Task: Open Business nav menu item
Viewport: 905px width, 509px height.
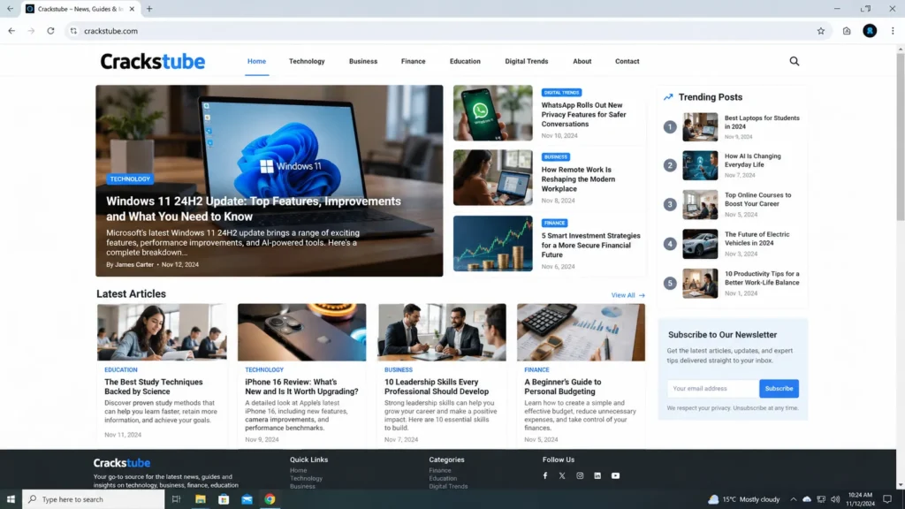Action: pyautogui.click(x=363, y=61)
